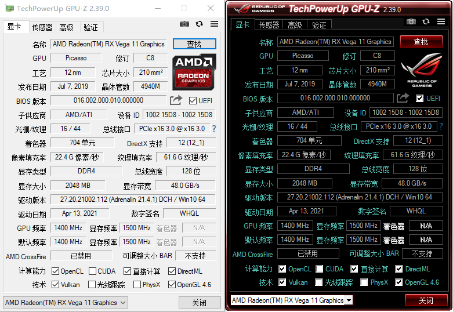This screenshot has height=312, width=453.
Task: Click 设备 ID field in left window
Action: [179, 115]
